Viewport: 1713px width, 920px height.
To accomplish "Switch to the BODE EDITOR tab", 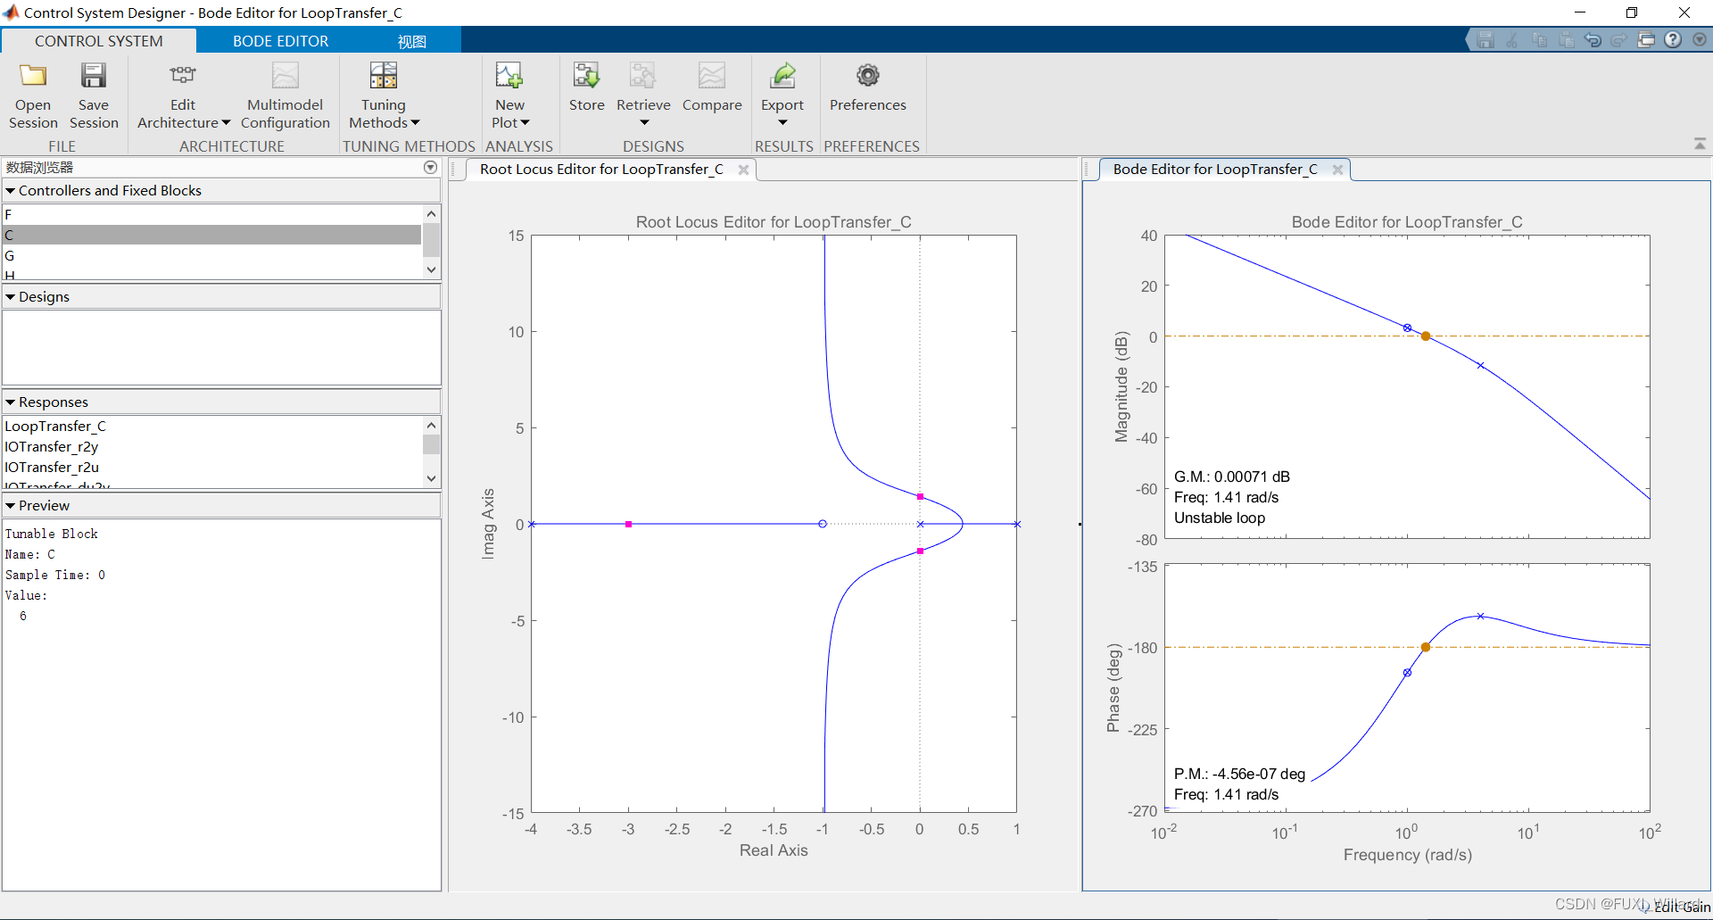I will [x=281, y=41].
